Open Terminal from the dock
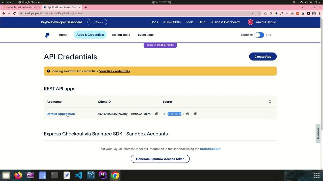Viewport: 323px width, 181px height. tap(55, 175)
